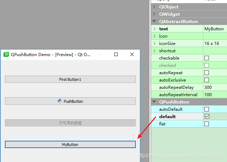Expand the iconSize property row
The width and height of the screenshot is (227, 162).
pyautogui.click(x=155, y=43)
